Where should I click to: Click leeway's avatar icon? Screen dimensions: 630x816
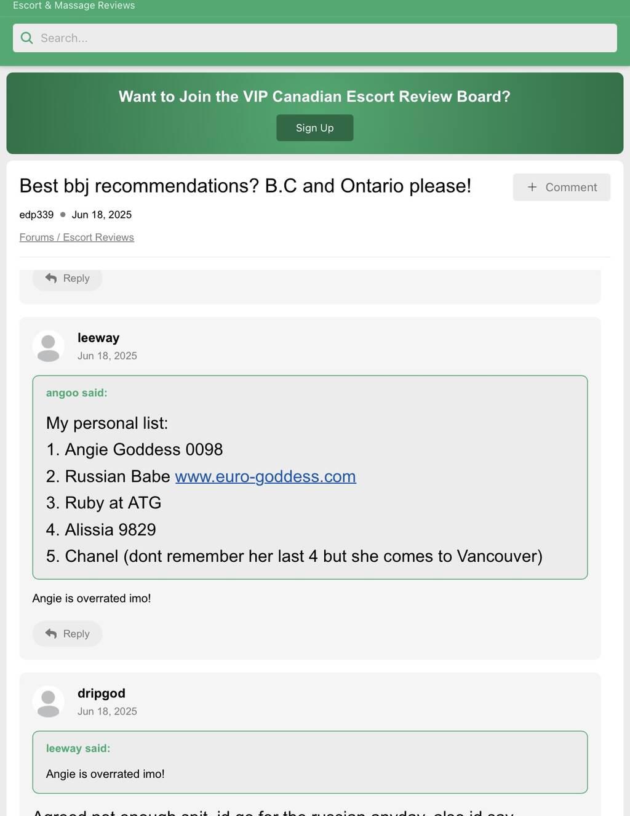pyautogui.click(x=48, y=346)
